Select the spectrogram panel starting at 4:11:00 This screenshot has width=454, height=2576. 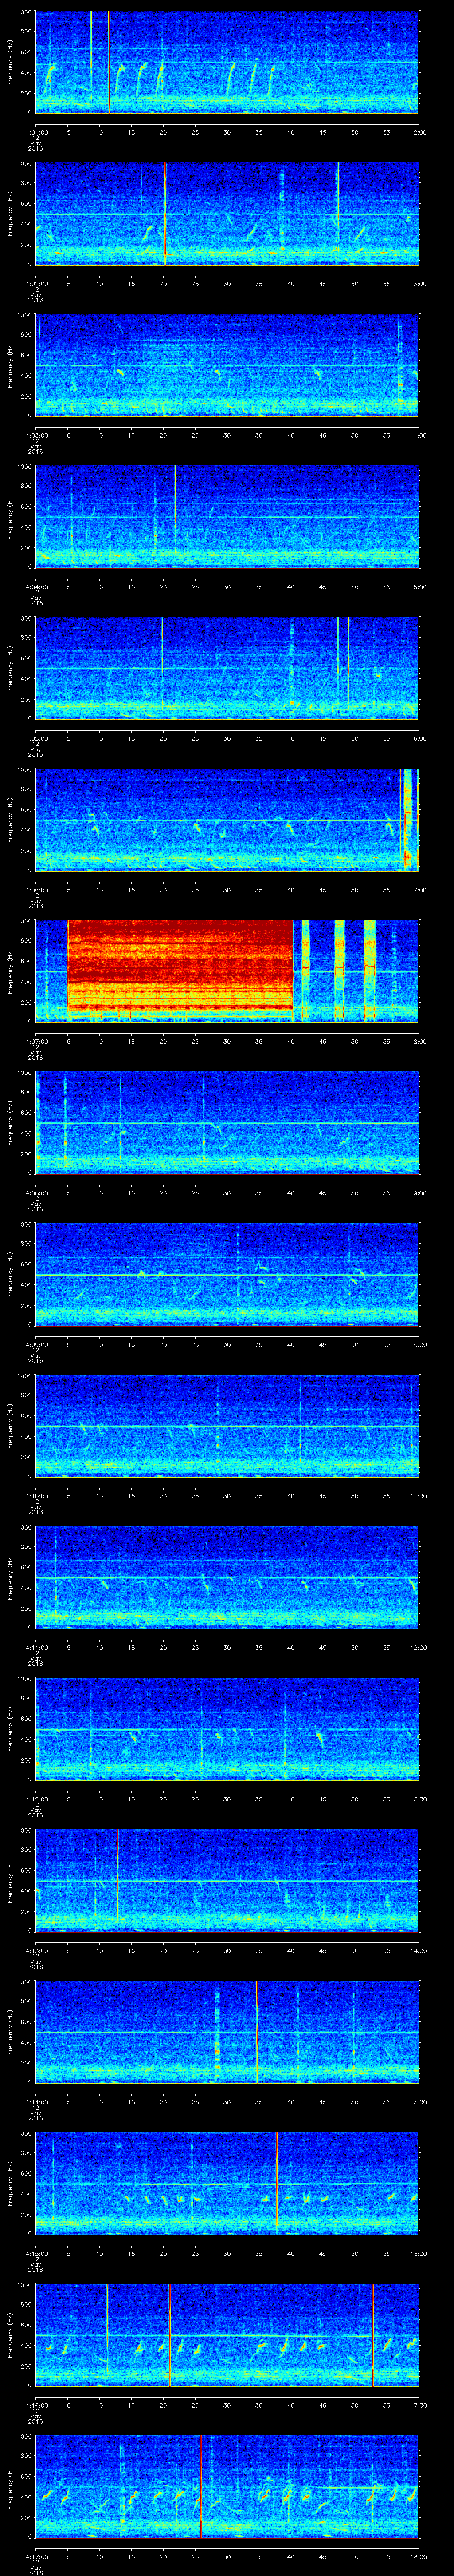click(x=227, y=1577)
